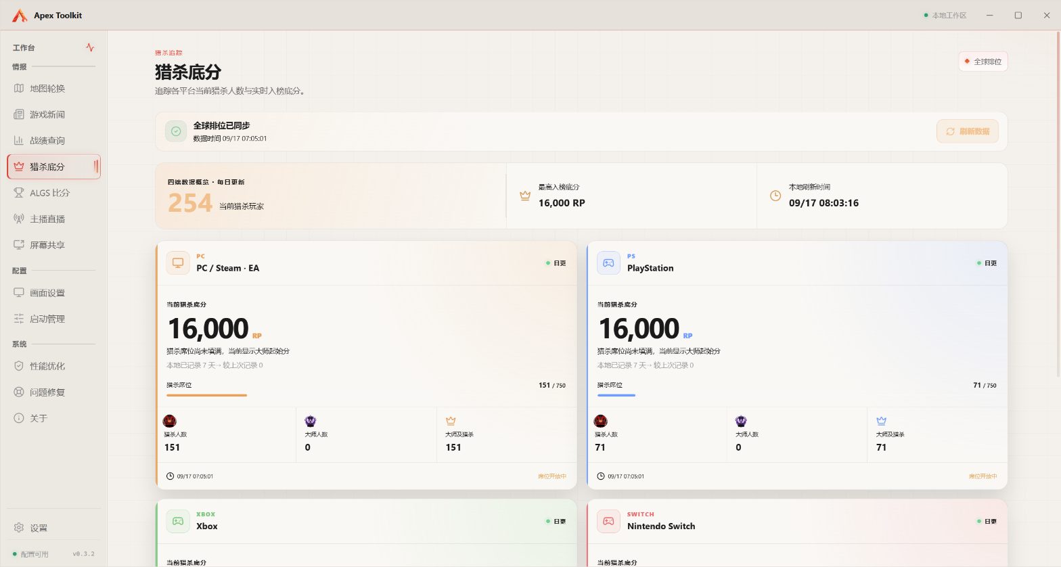Click the PC card master badge icon
The image size is (1061, 567).
pyautogui.click(x=311, y=421)
